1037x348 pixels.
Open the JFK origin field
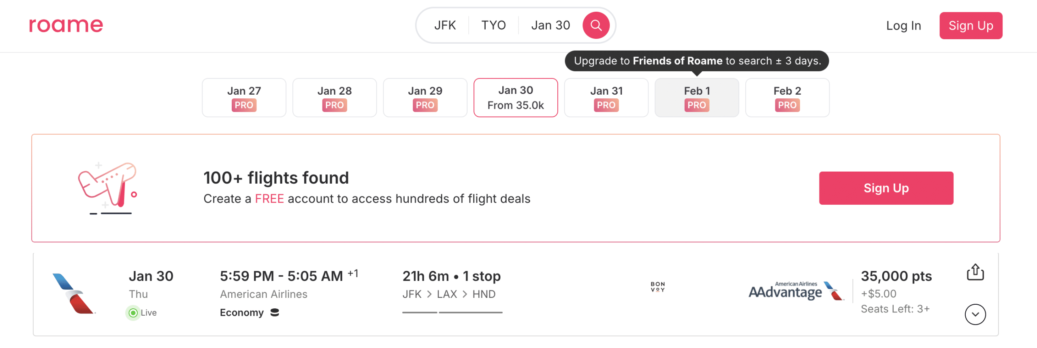(445, 25)
